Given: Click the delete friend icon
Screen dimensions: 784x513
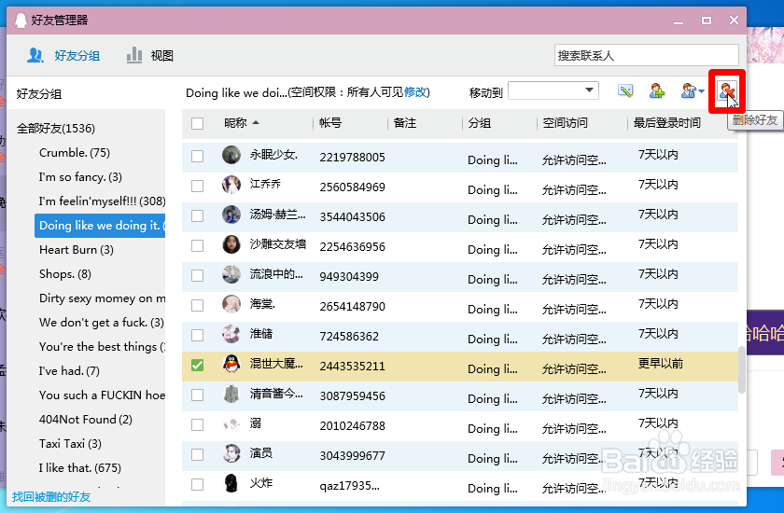Looking at the screenshot, I should point(726,90).
